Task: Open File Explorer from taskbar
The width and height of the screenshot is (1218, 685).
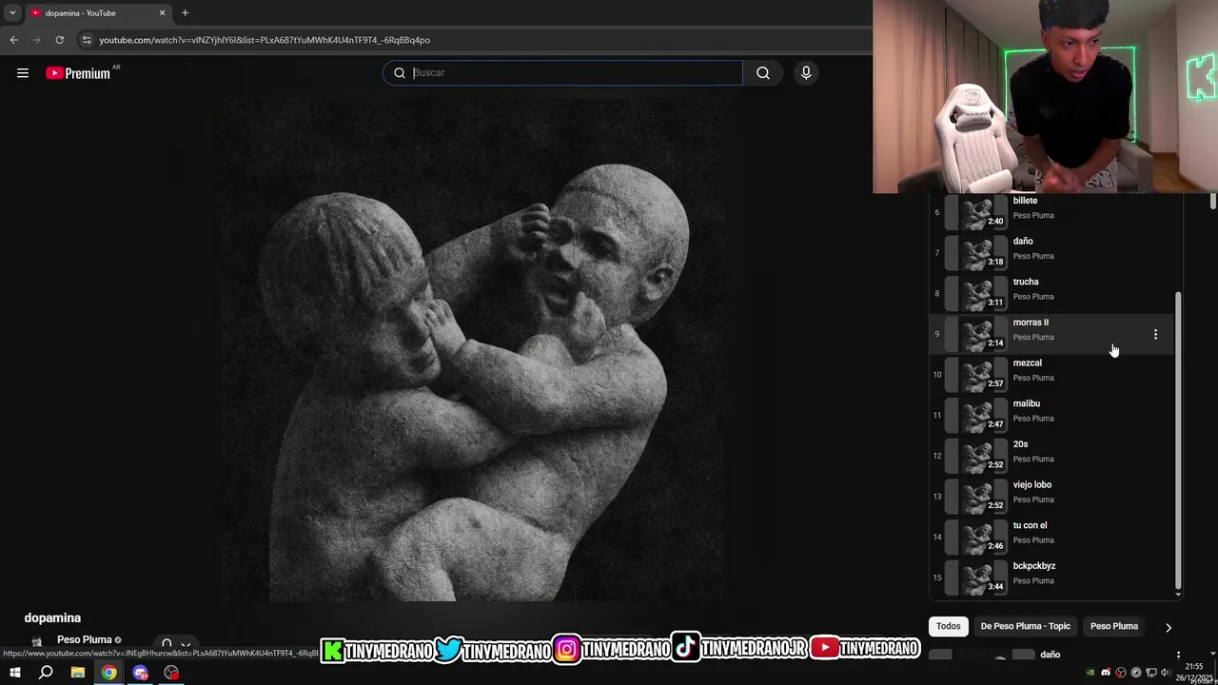Action: click(x=78, y=673)
